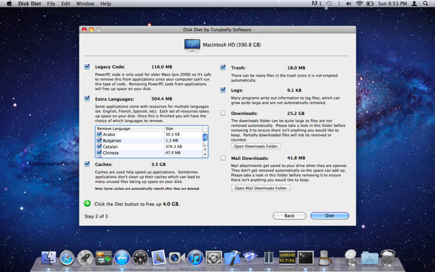Enable the Mail Downloads checkbox
This screenshot has height=272, width=435.
click(x=223, y=158)
